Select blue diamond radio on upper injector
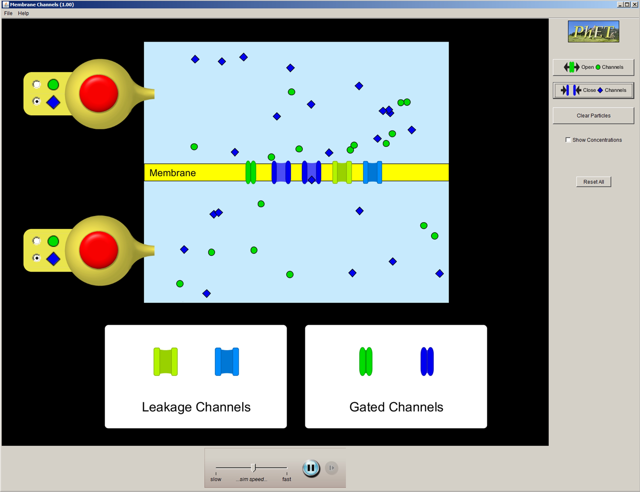Image resolution: width=640 pixels, height=492 pixels. pos(37,101)
